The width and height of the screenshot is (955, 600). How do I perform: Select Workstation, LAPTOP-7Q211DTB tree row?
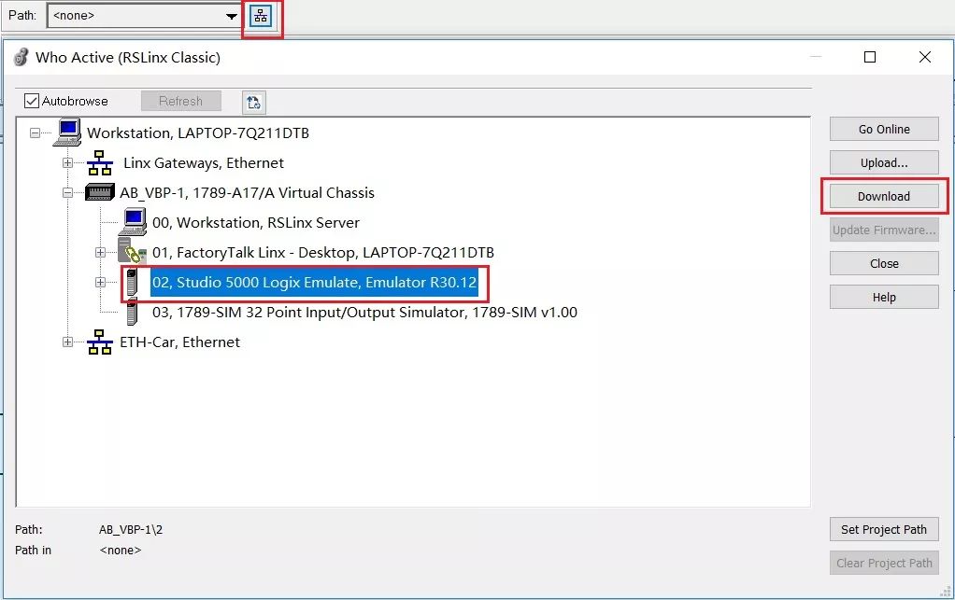(198, 133)
